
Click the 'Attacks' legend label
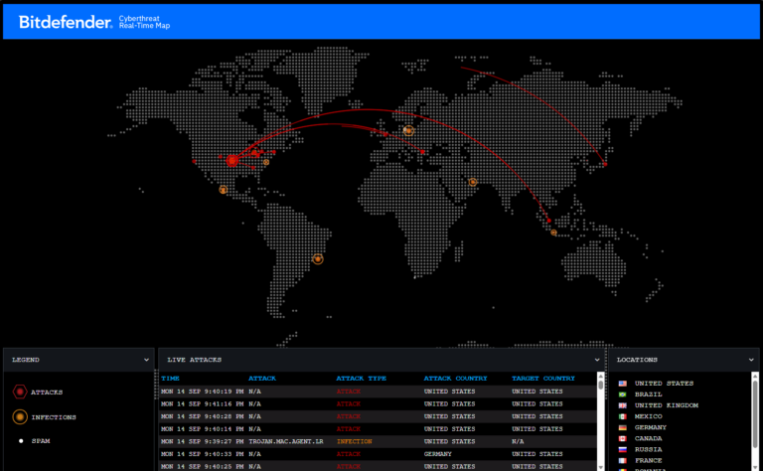click(x=47, y=392)
